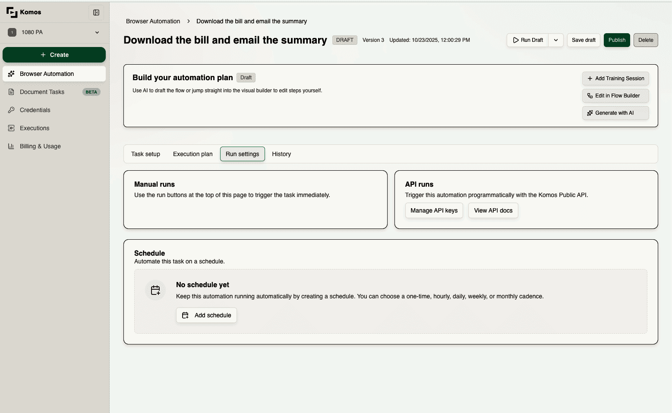Click the Document Tasks sidebar icon
This screenshot has width=672, height=413.
point(11,92)
